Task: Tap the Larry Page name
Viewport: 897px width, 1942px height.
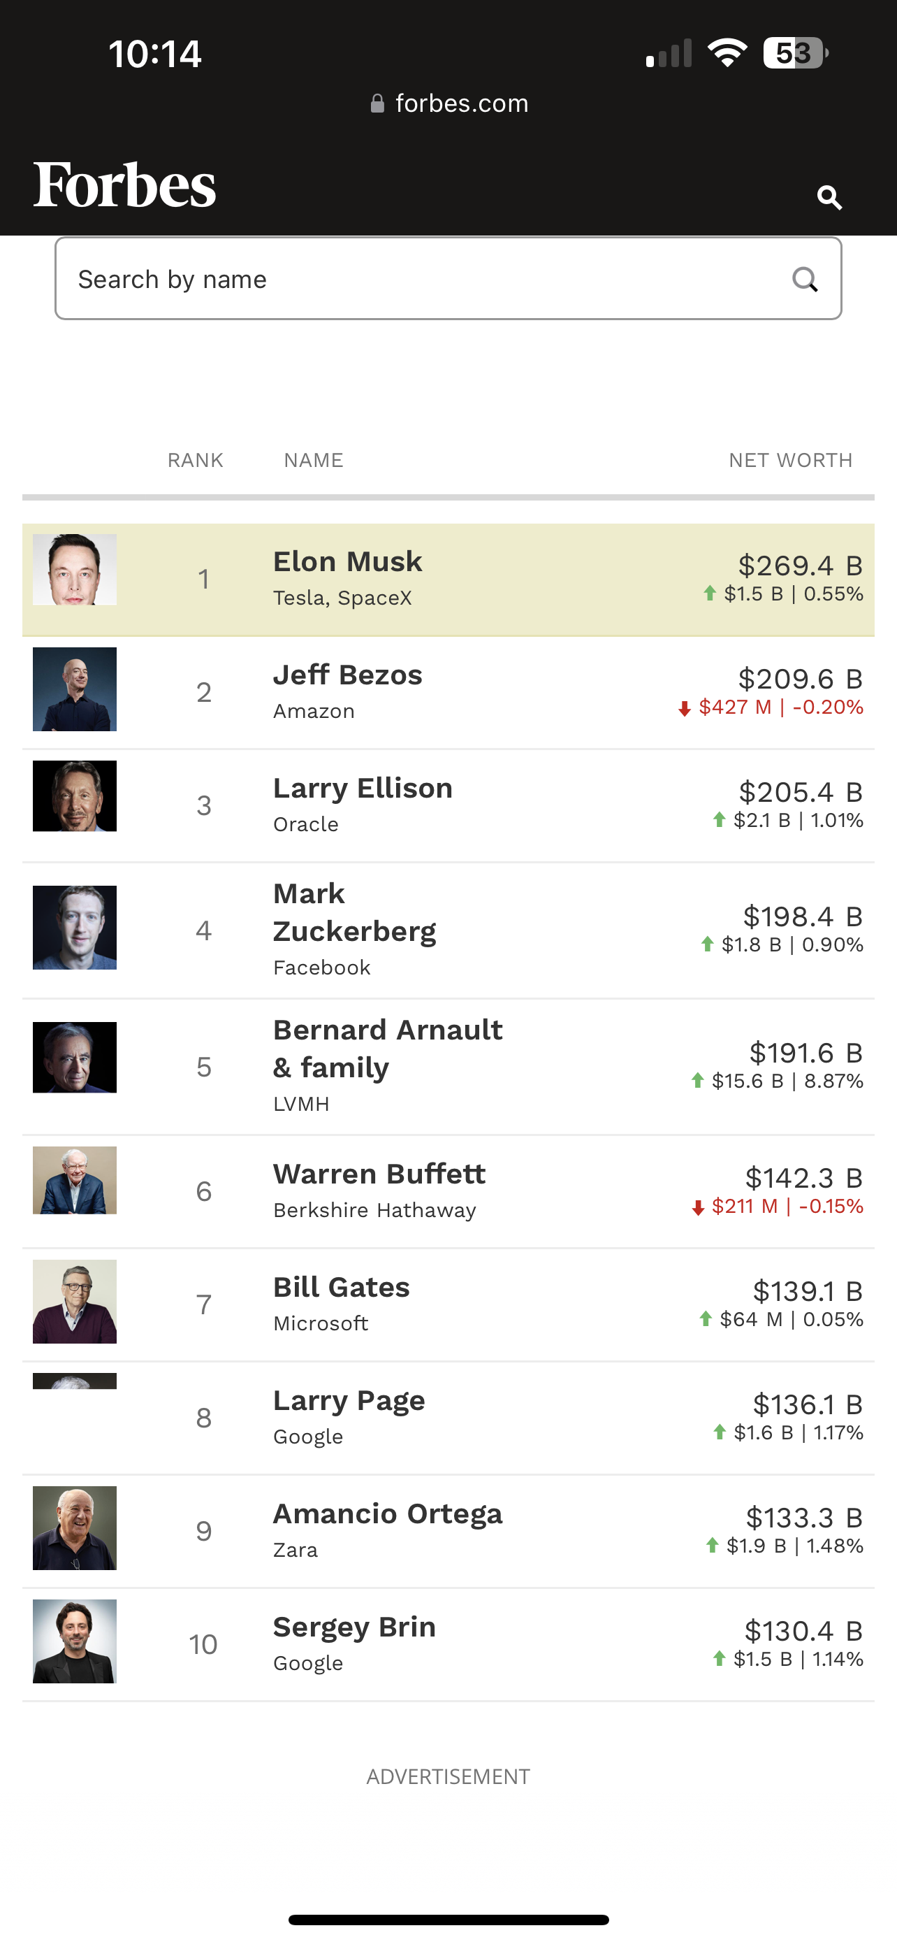Action: [x=349, y=1400]
